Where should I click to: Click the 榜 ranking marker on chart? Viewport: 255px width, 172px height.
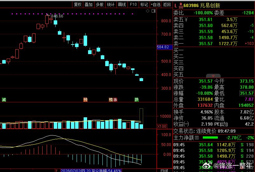(x=111, y=100)
